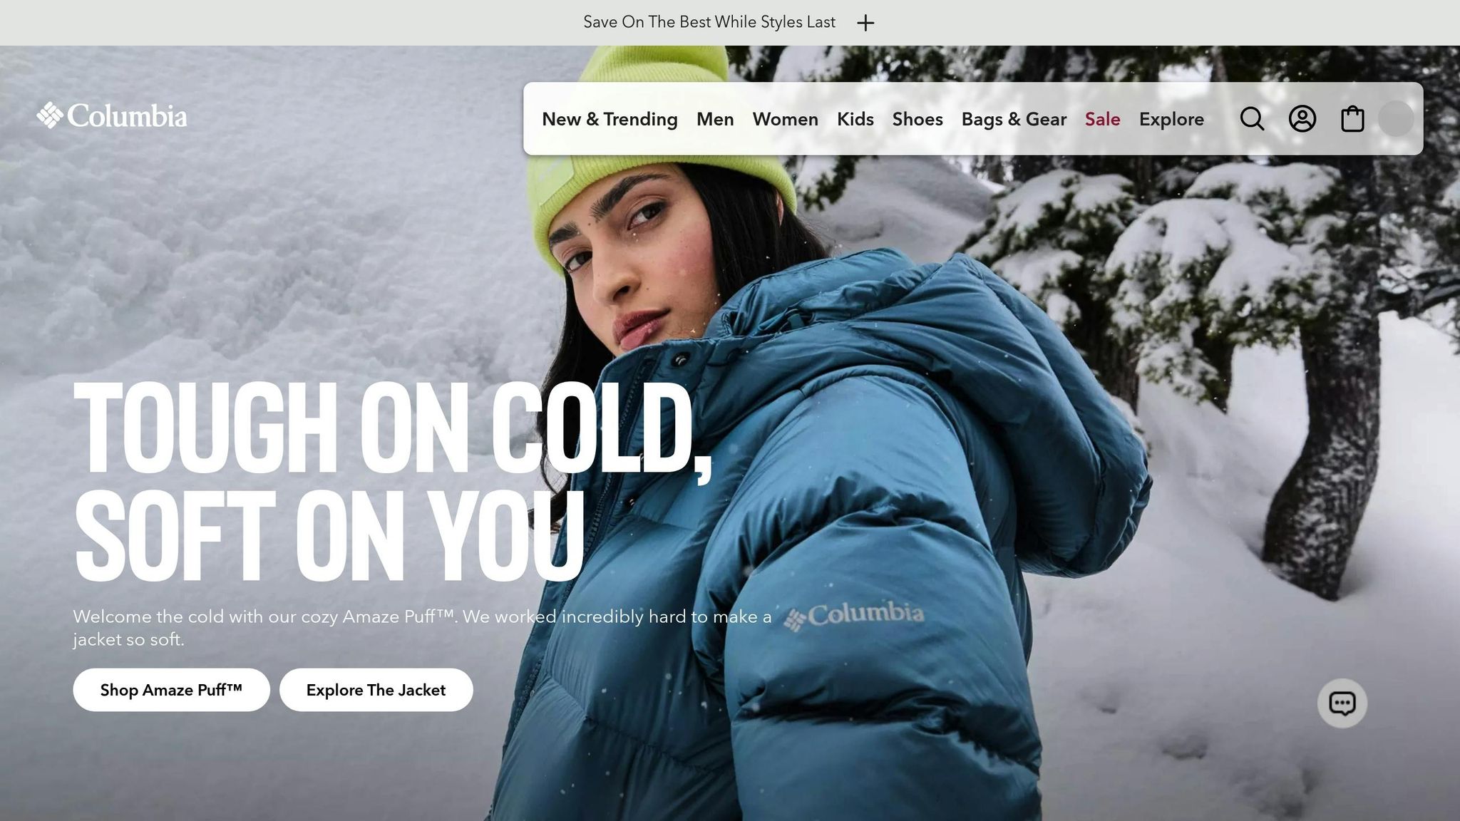The image size is (1460, 821).
Task: Open the Women navigation menu
Action: click(x=785, y=119)
